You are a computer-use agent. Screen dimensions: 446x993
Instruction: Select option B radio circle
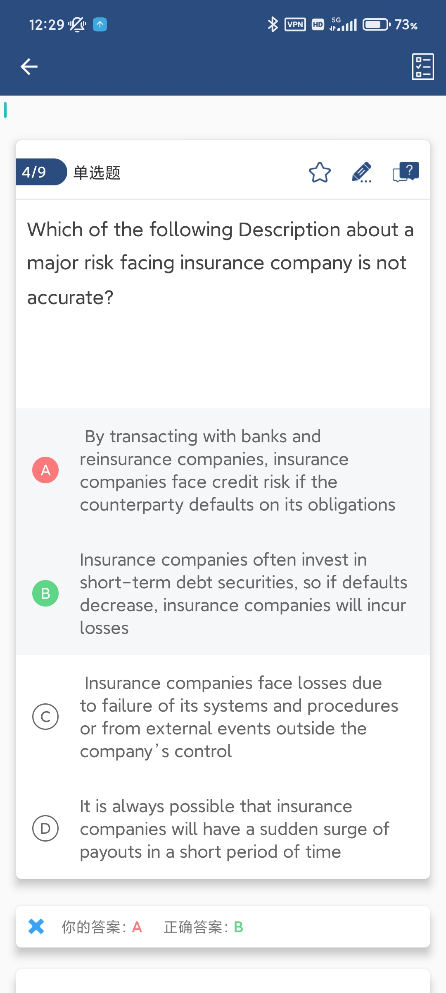pos(45,593)
